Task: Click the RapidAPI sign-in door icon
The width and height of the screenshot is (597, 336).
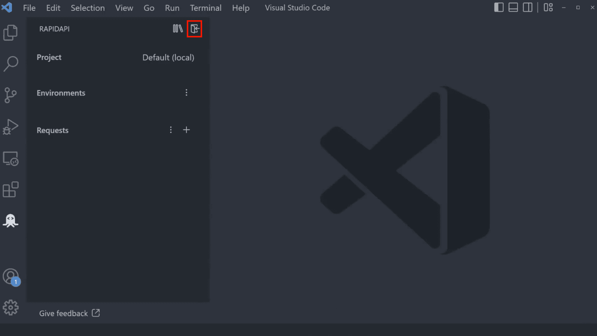Action: pos(195,29)
